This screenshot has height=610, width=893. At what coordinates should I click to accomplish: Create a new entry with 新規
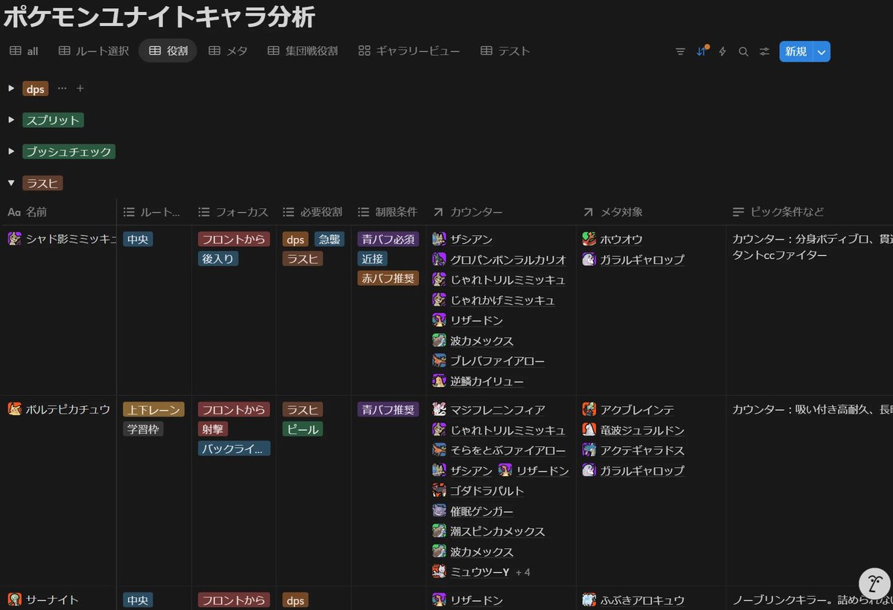(x=796, y=51)
